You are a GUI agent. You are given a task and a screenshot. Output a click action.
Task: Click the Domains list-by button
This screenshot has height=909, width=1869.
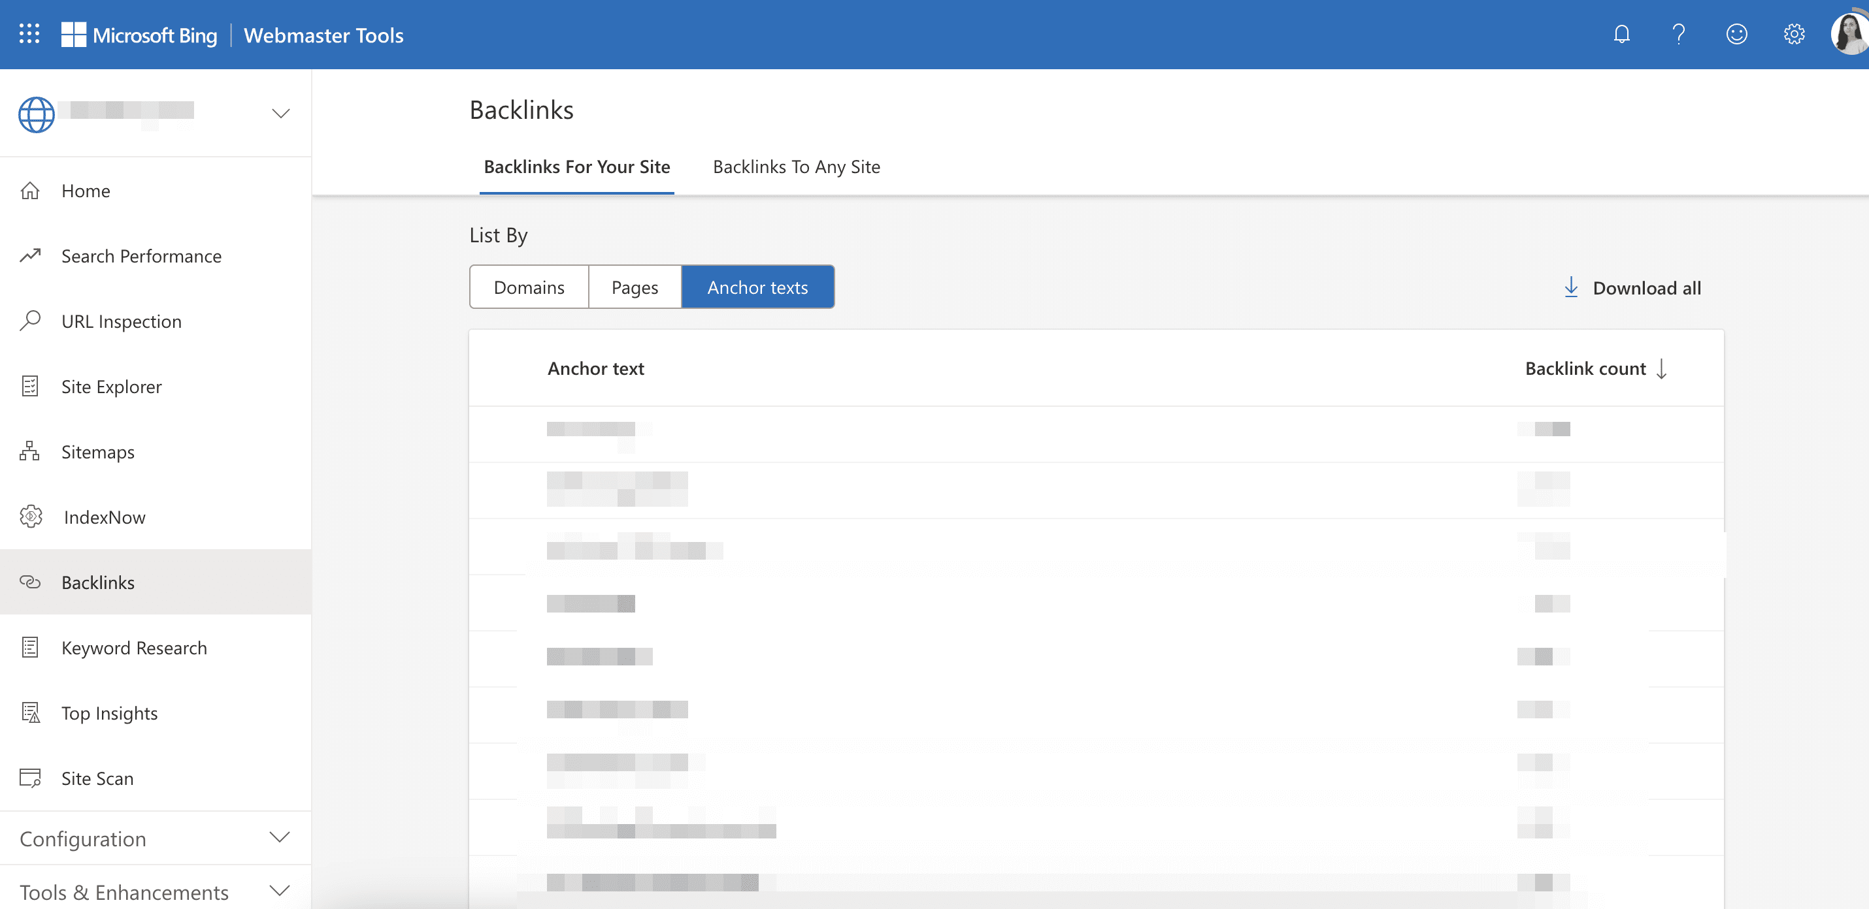529,286
